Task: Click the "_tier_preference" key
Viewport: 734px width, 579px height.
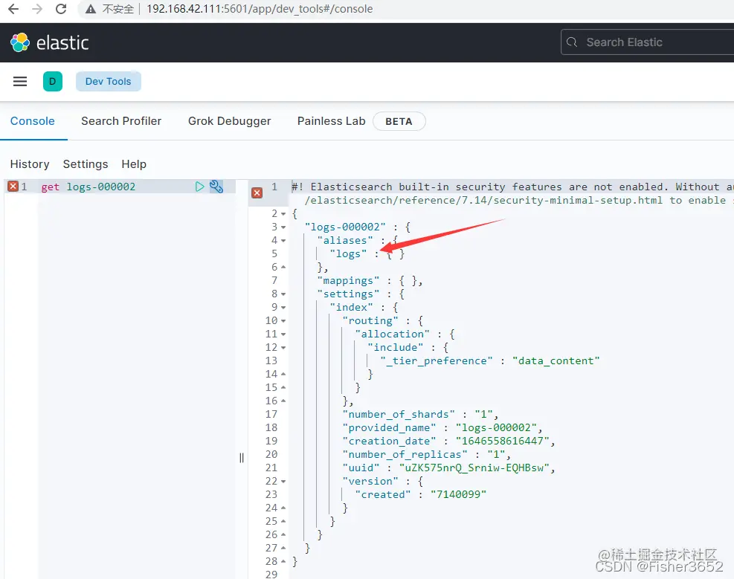Action: (x=437, y=361)
